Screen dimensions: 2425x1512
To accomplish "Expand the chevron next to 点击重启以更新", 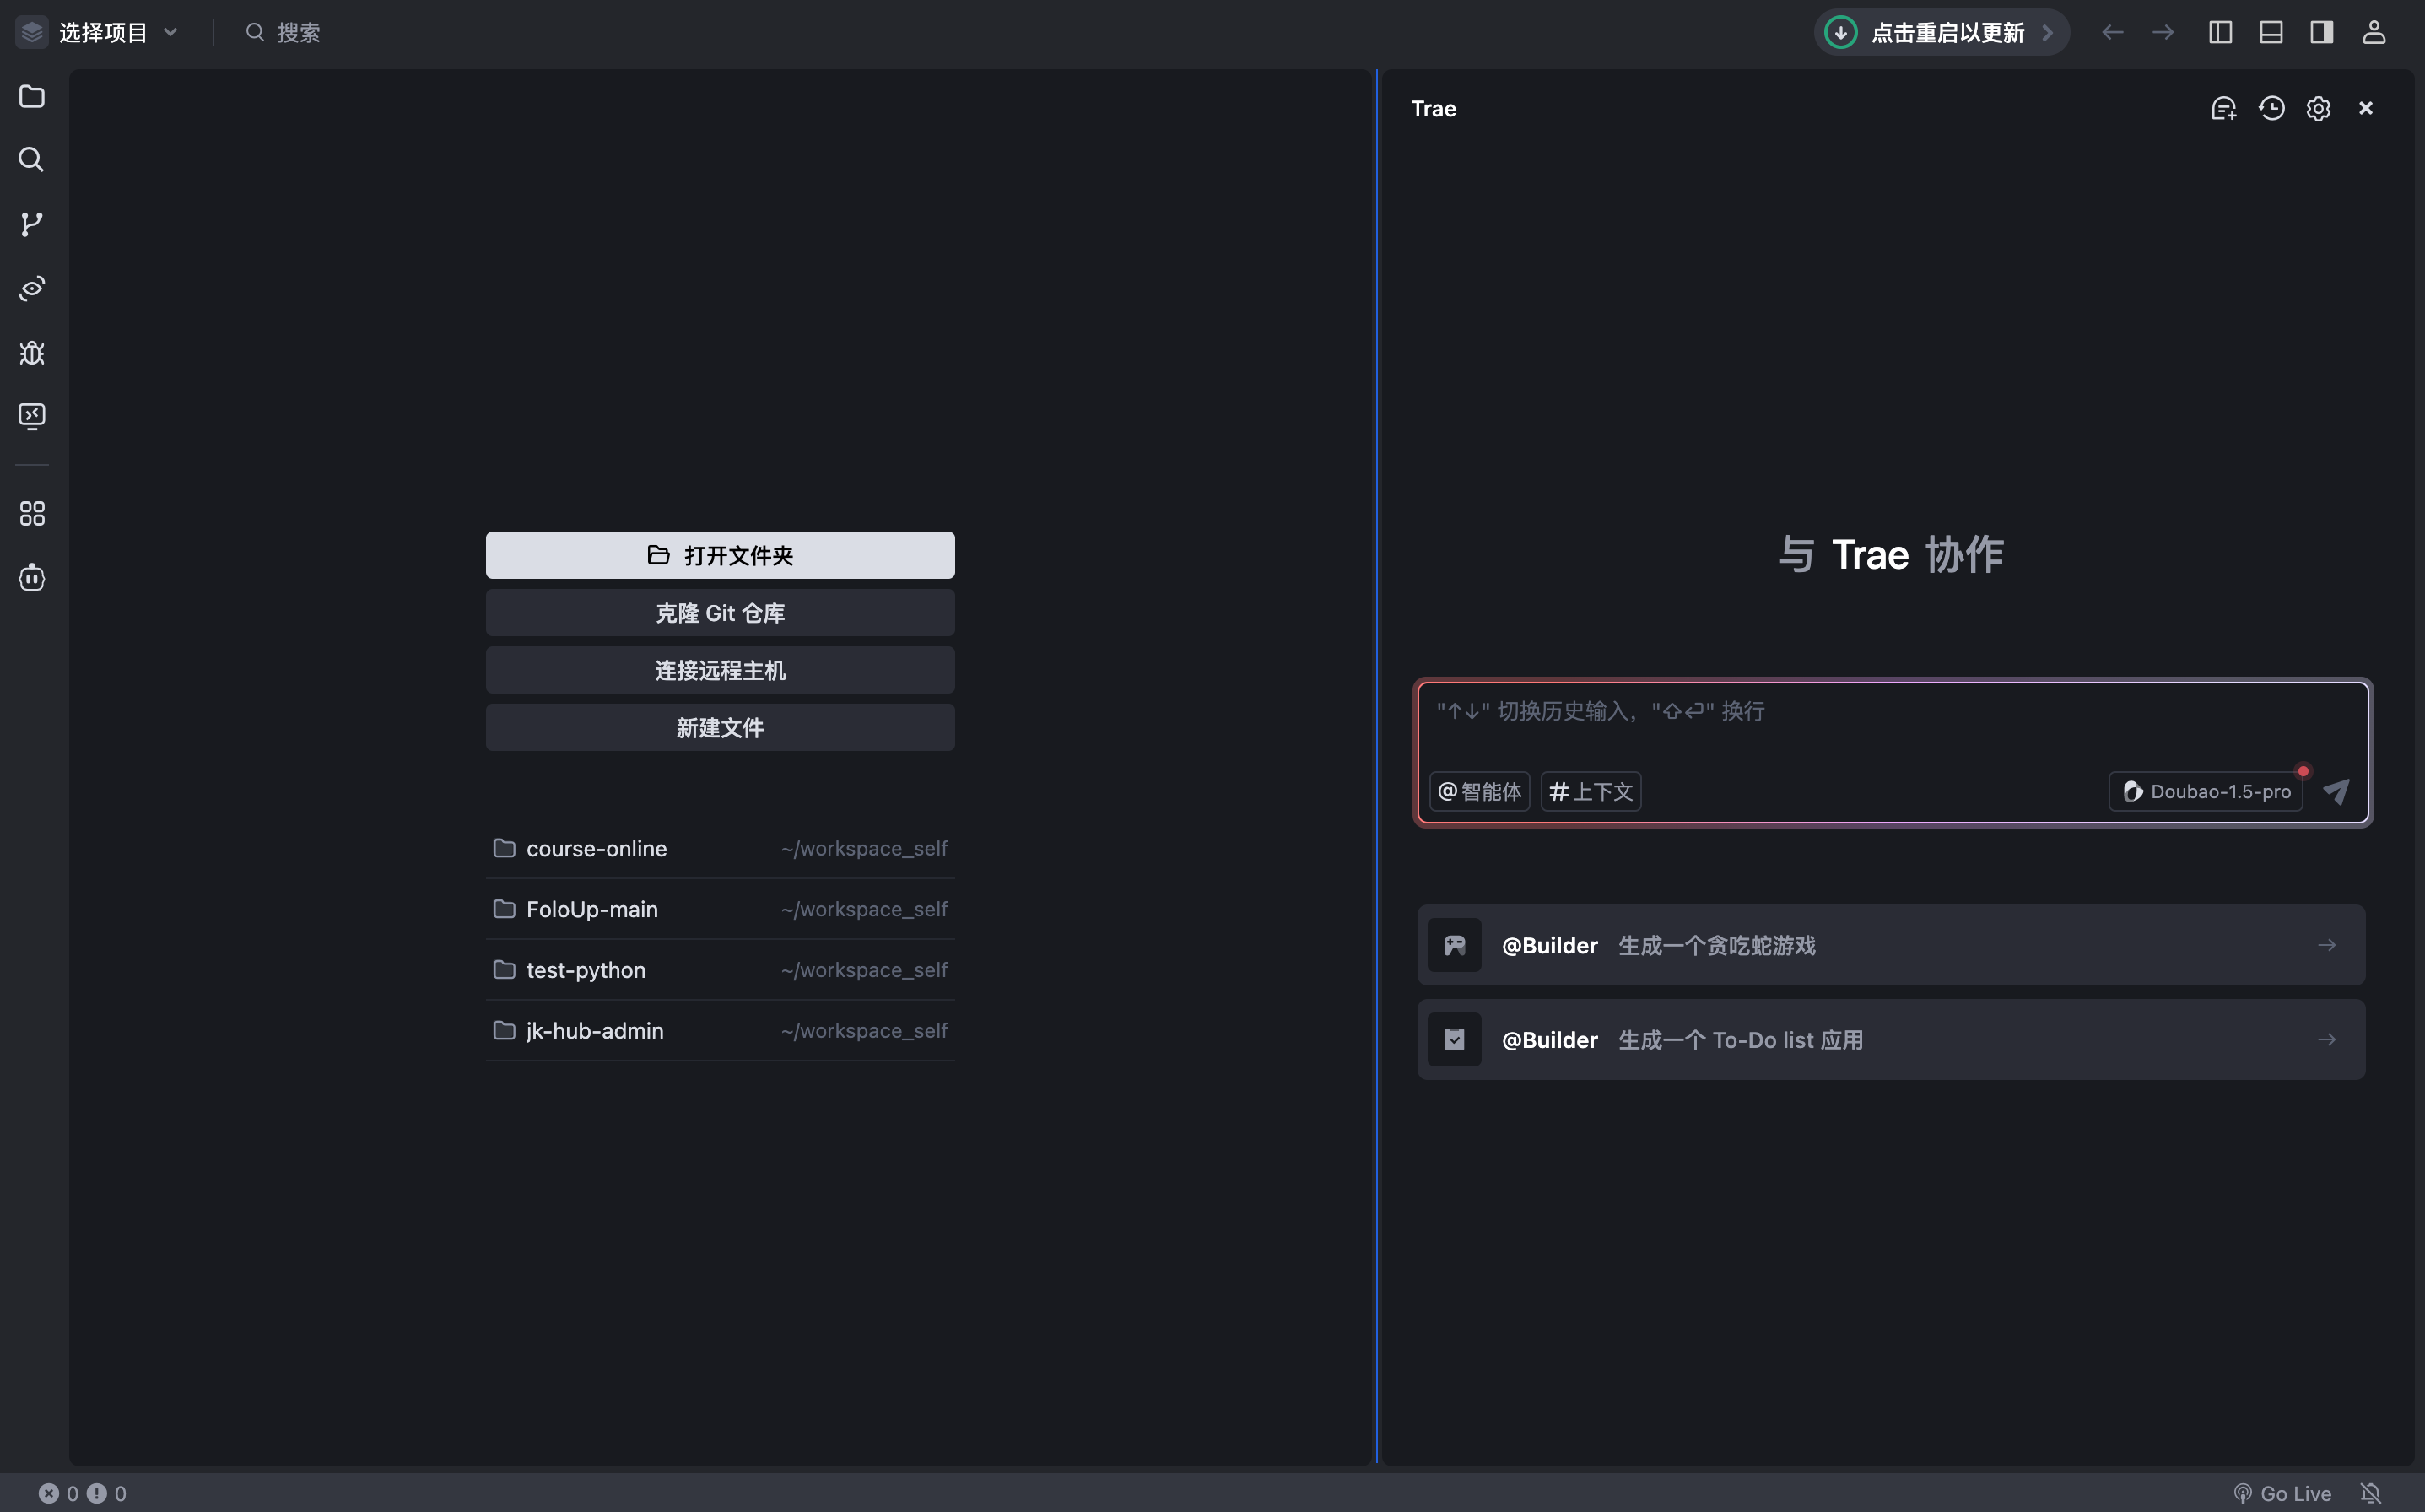I will (2048, 32).
